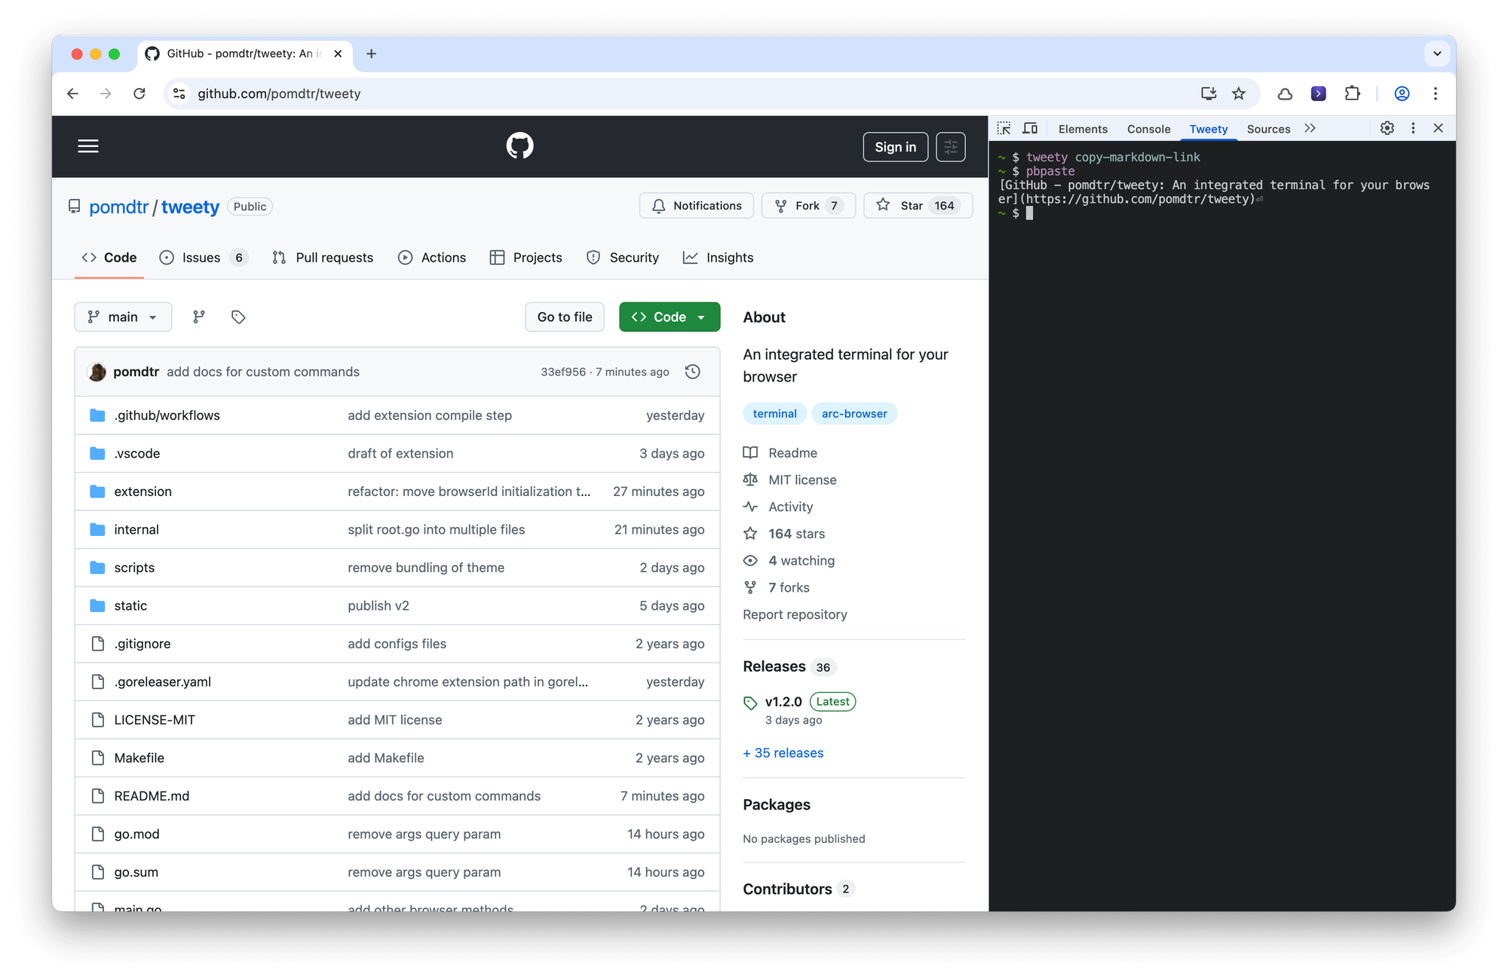1508x980 pixels.
Task: Open DevTools three-dot customize menu
Action: [1413, 129]
